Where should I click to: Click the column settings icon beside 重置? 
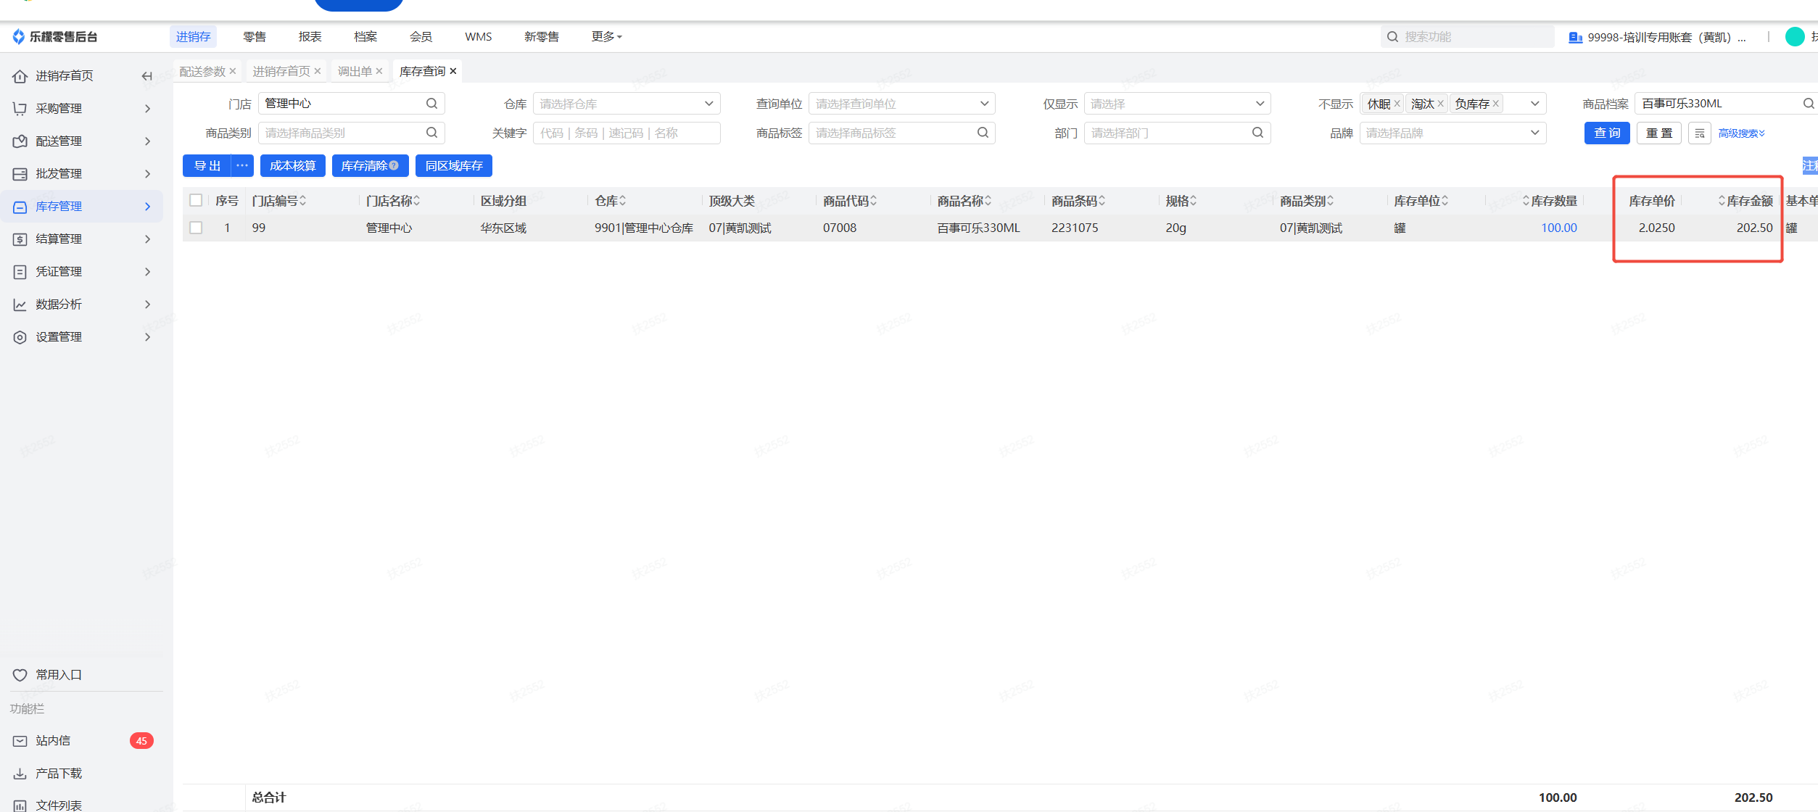[1699, 133]
